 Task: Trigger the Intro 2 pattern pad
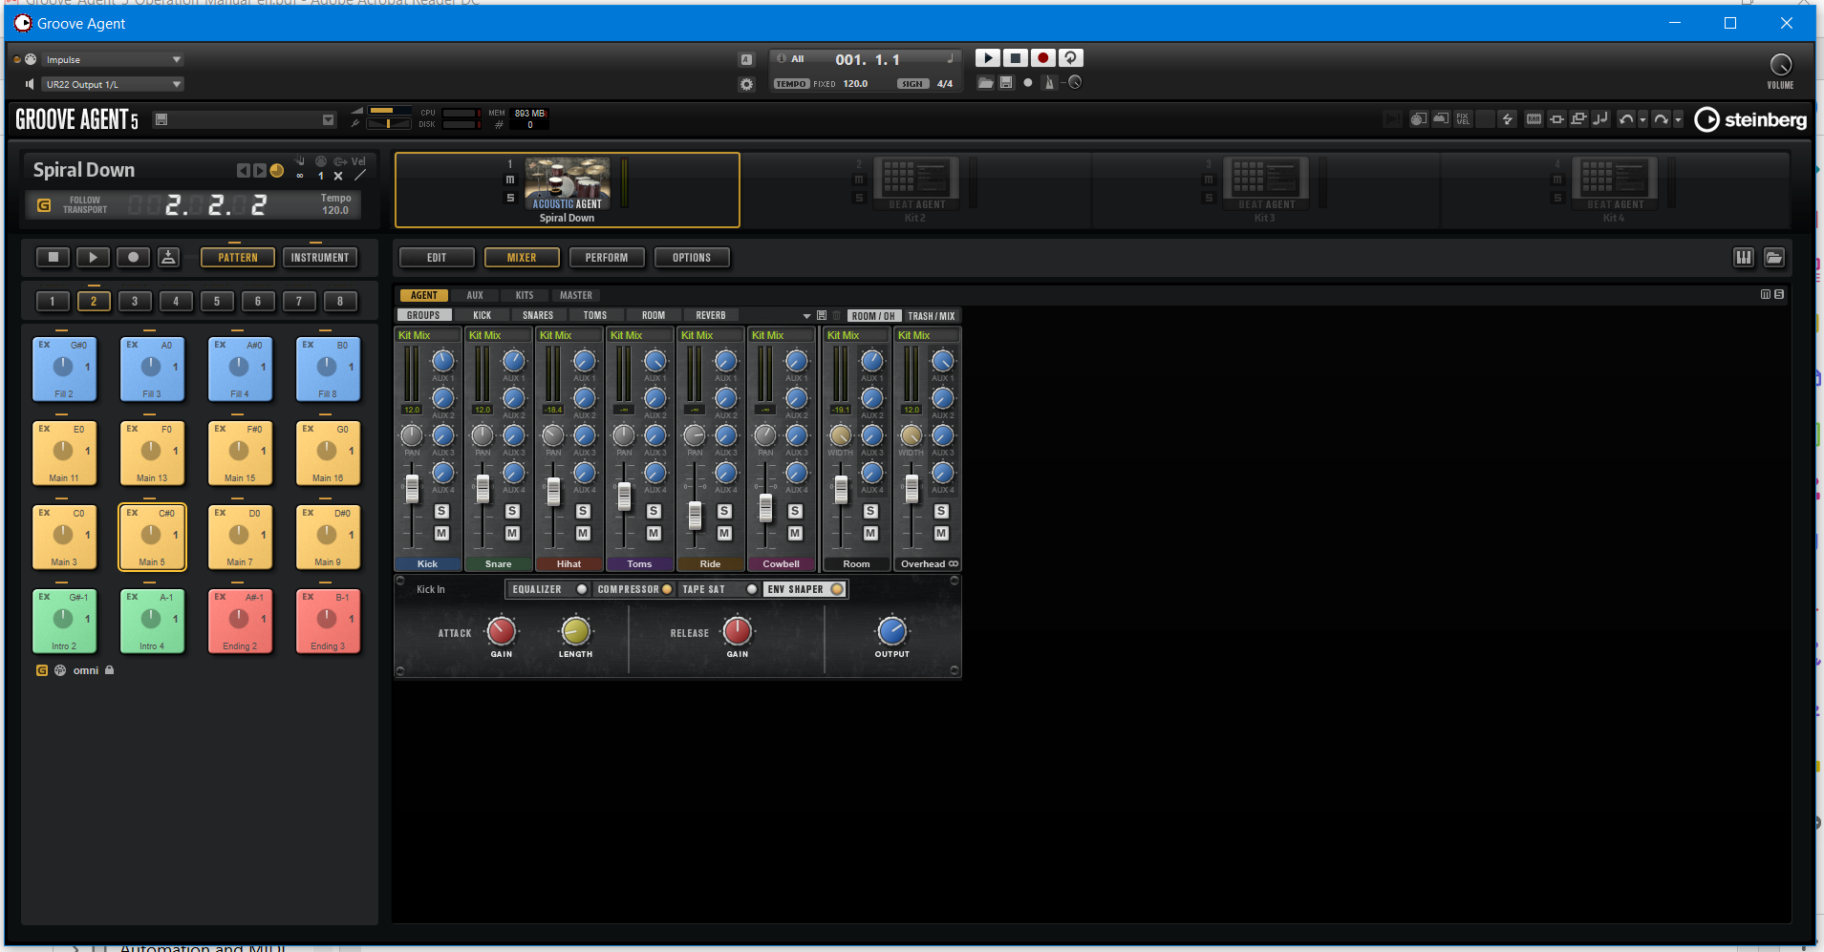(x=65, y=621)
